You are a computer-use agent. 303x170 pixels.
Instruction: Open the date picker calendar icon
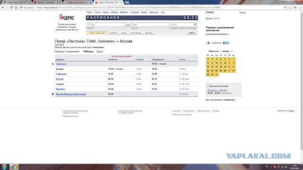click(195, 25)
